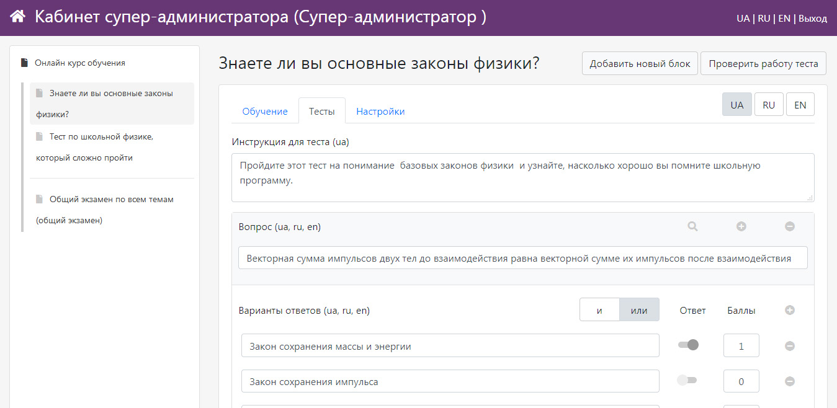Viewport: 837px width, 408px height.
Task: Remove the 'Закон сохранения массы и энергии' answer
Action: [790, 346]
